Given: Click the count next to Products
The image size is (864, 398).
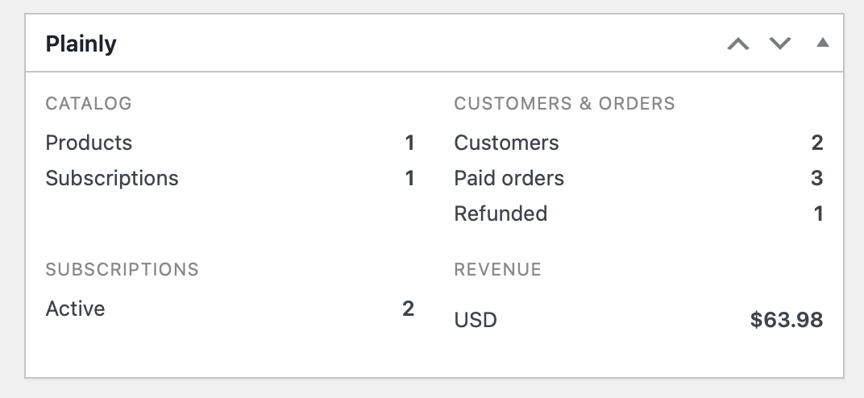Looking at the screenshot, I should tap(409, 143).
